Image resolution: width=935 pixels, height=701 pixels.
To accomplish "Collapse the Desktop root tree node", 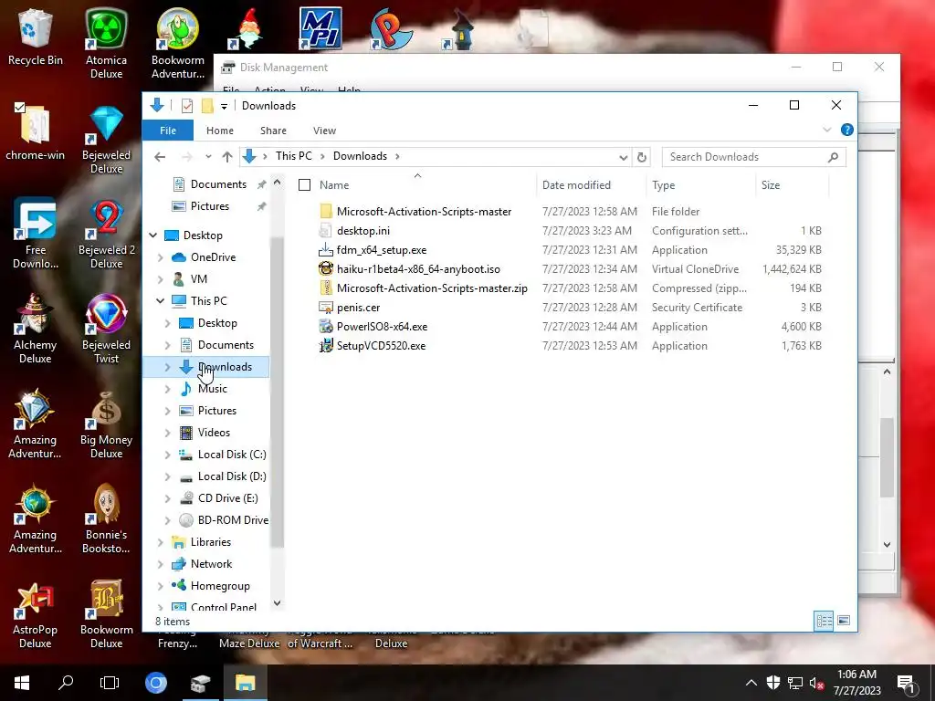I will tap(153, 235).
